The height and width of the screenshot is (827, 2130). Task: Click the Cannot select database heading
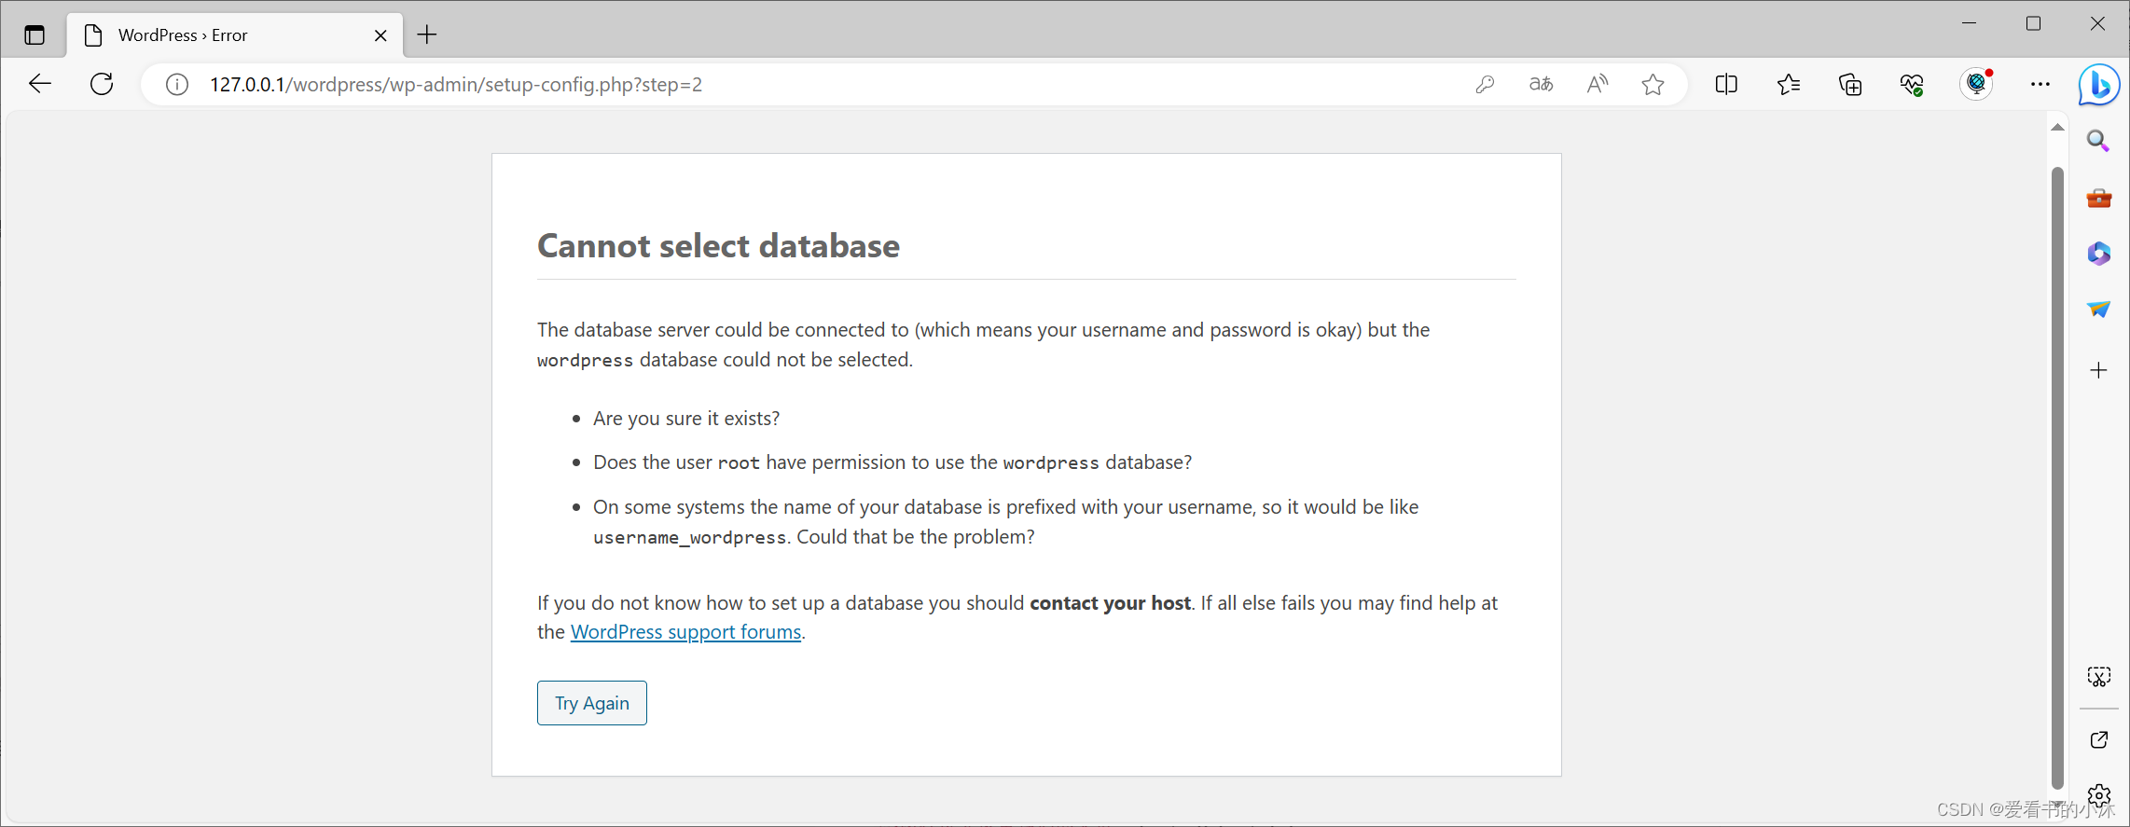click(718, 246)
